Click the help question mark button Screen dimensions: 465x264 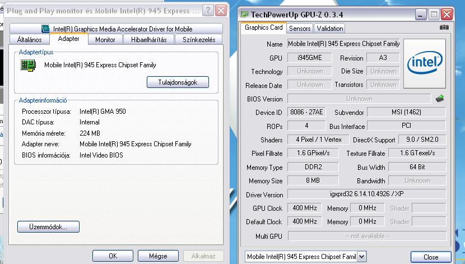pyautogui.click(x=208, y=11)
